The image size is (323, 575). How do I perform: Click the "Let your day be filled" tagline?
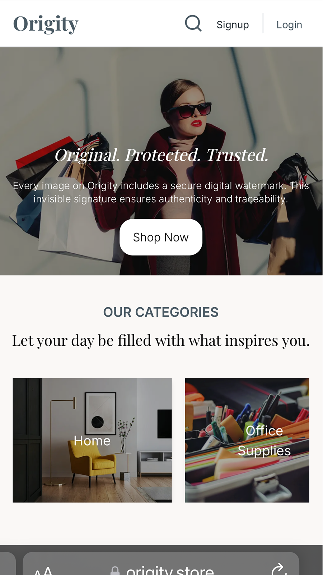(x=161, y=340)
